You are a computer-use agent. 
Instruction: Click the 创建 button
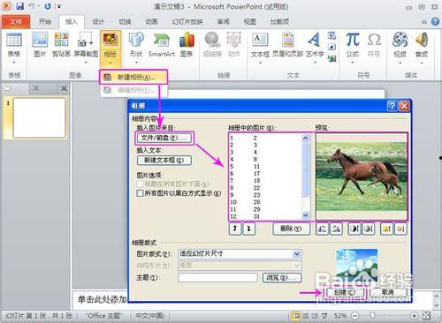tap(345, 292)
